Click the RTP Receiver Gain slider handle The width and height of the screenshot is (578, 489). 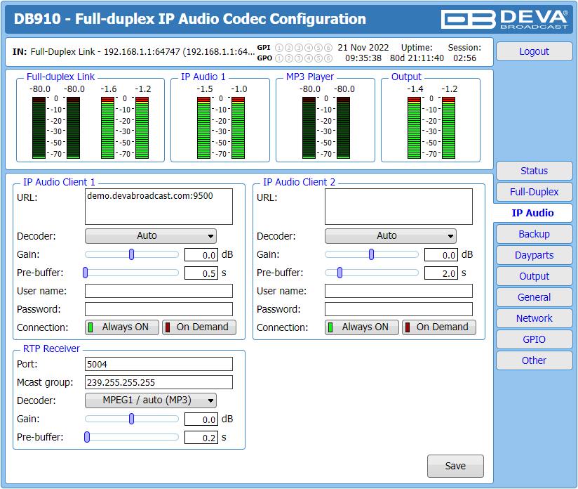pyautogui.click(x=132, y=419)
